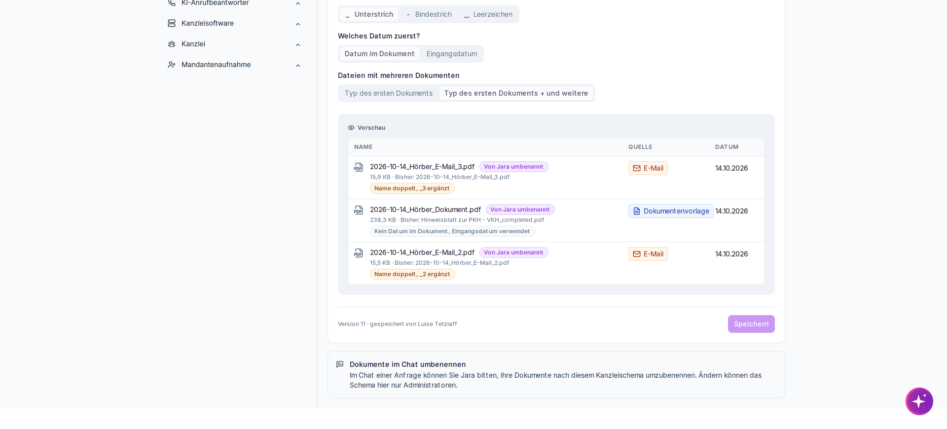Click file name 2026-10-14_Hörber_E-Mail_2.pdf

422,252
